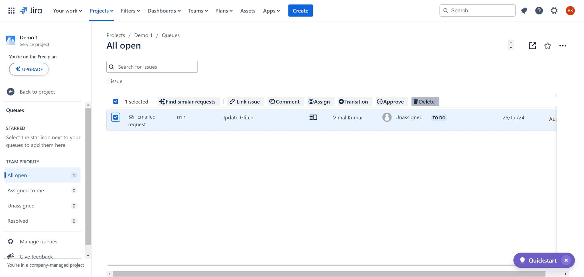Open the Dashboards dropdown

pos(164,11)
